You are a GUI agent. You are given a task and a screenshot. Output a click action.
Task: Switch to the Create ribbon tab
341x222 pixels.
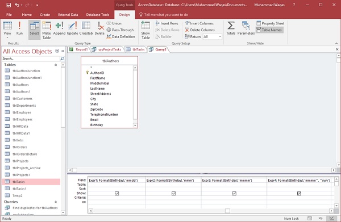pyautogui.click(x=45, y=15)
